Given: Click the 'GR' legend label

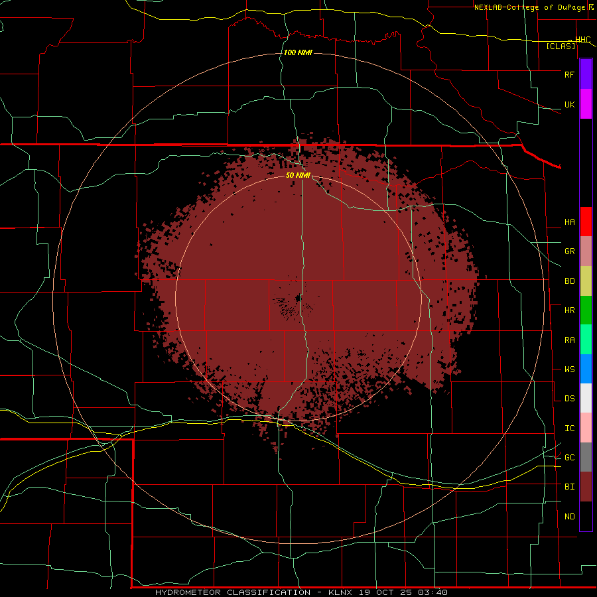Looking at the screenshot, I should [569, 251].
